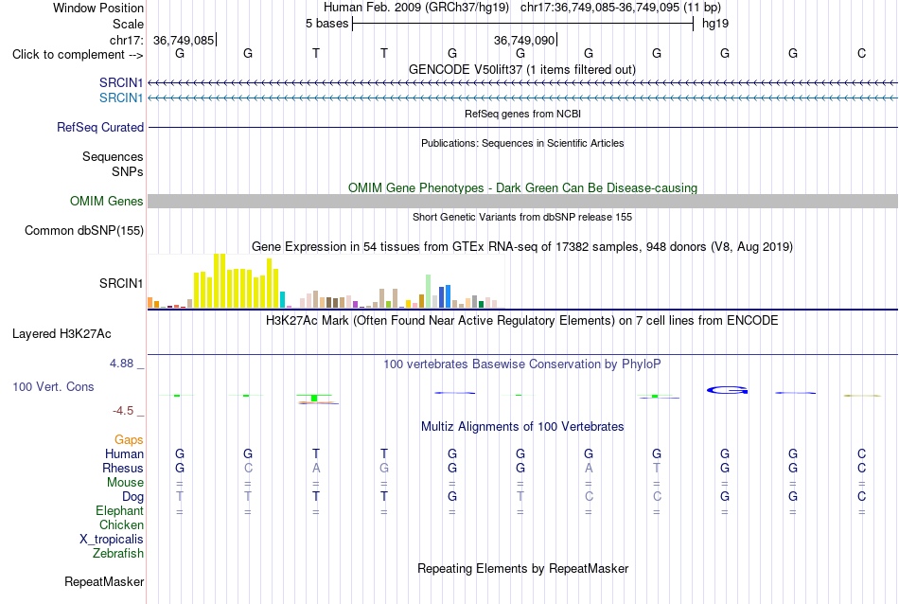
Task: Click the Chicken alignment row label
Action: pyautogui.click(x=121, y=524)
